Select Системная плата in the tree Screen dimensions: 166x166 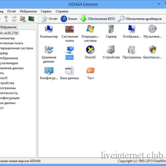[11, 43]
